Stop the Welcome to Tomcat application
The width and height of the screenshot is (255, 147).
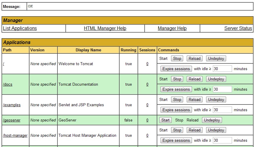coord(177,58)
